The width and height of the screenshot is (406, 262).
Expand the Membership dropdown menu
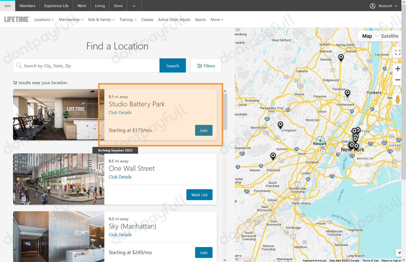tap(71, 20)
